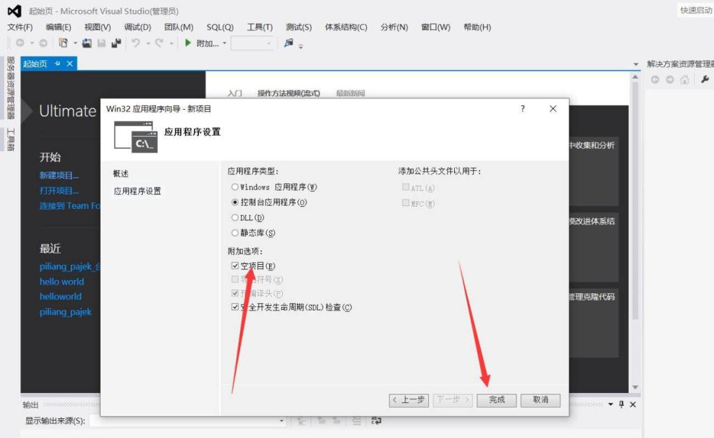The image size is (714, 438).
Task: Uncheck the 空项目(E) checkbox
Action: [235, 266]
